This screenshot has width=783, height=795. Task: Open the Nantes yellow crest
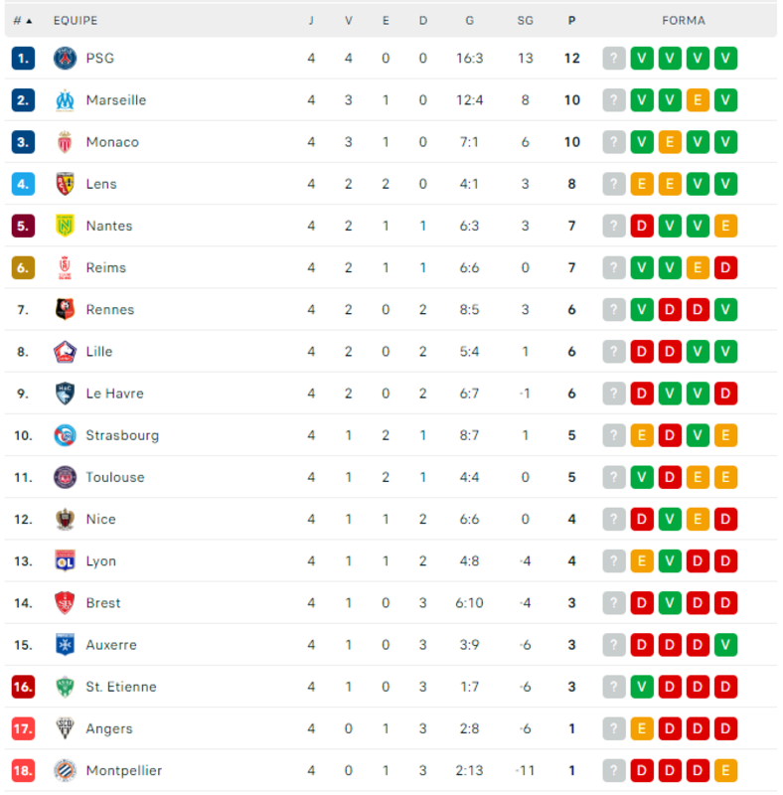point(65,227)
